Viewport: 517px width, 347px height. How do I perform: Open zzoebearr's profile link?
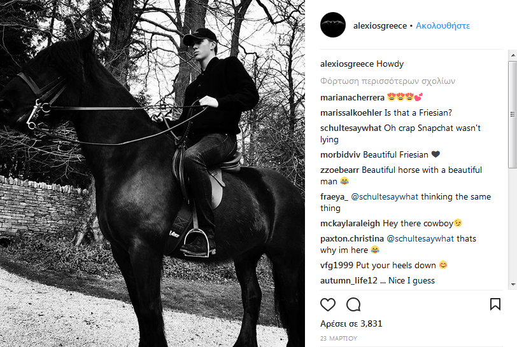tap(340, 170)
